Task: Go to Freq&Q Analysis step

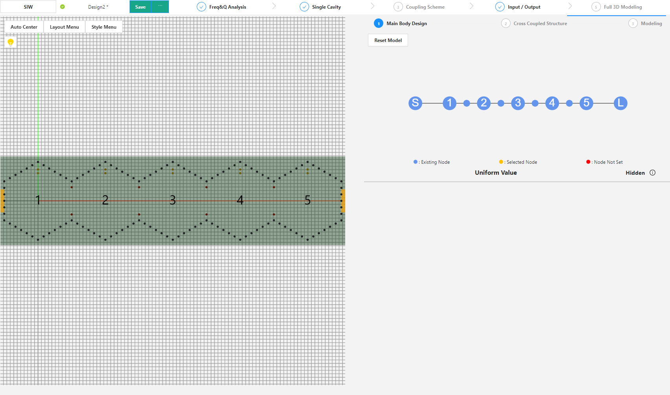Action: pos(222,7)
